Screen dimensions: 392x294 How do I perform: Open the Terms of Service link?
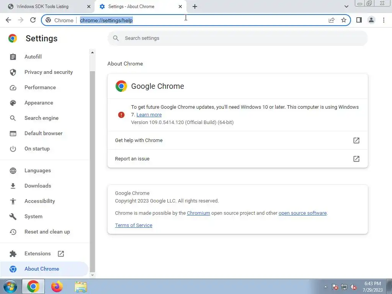[134, 225]
